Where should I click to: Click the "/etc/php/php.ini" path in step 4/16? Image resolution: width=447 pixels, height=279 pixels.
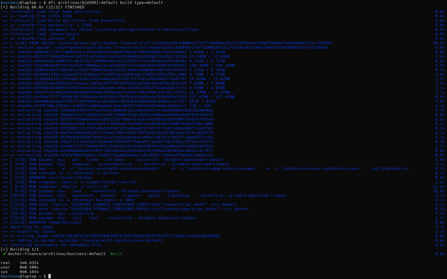point(390,169)
